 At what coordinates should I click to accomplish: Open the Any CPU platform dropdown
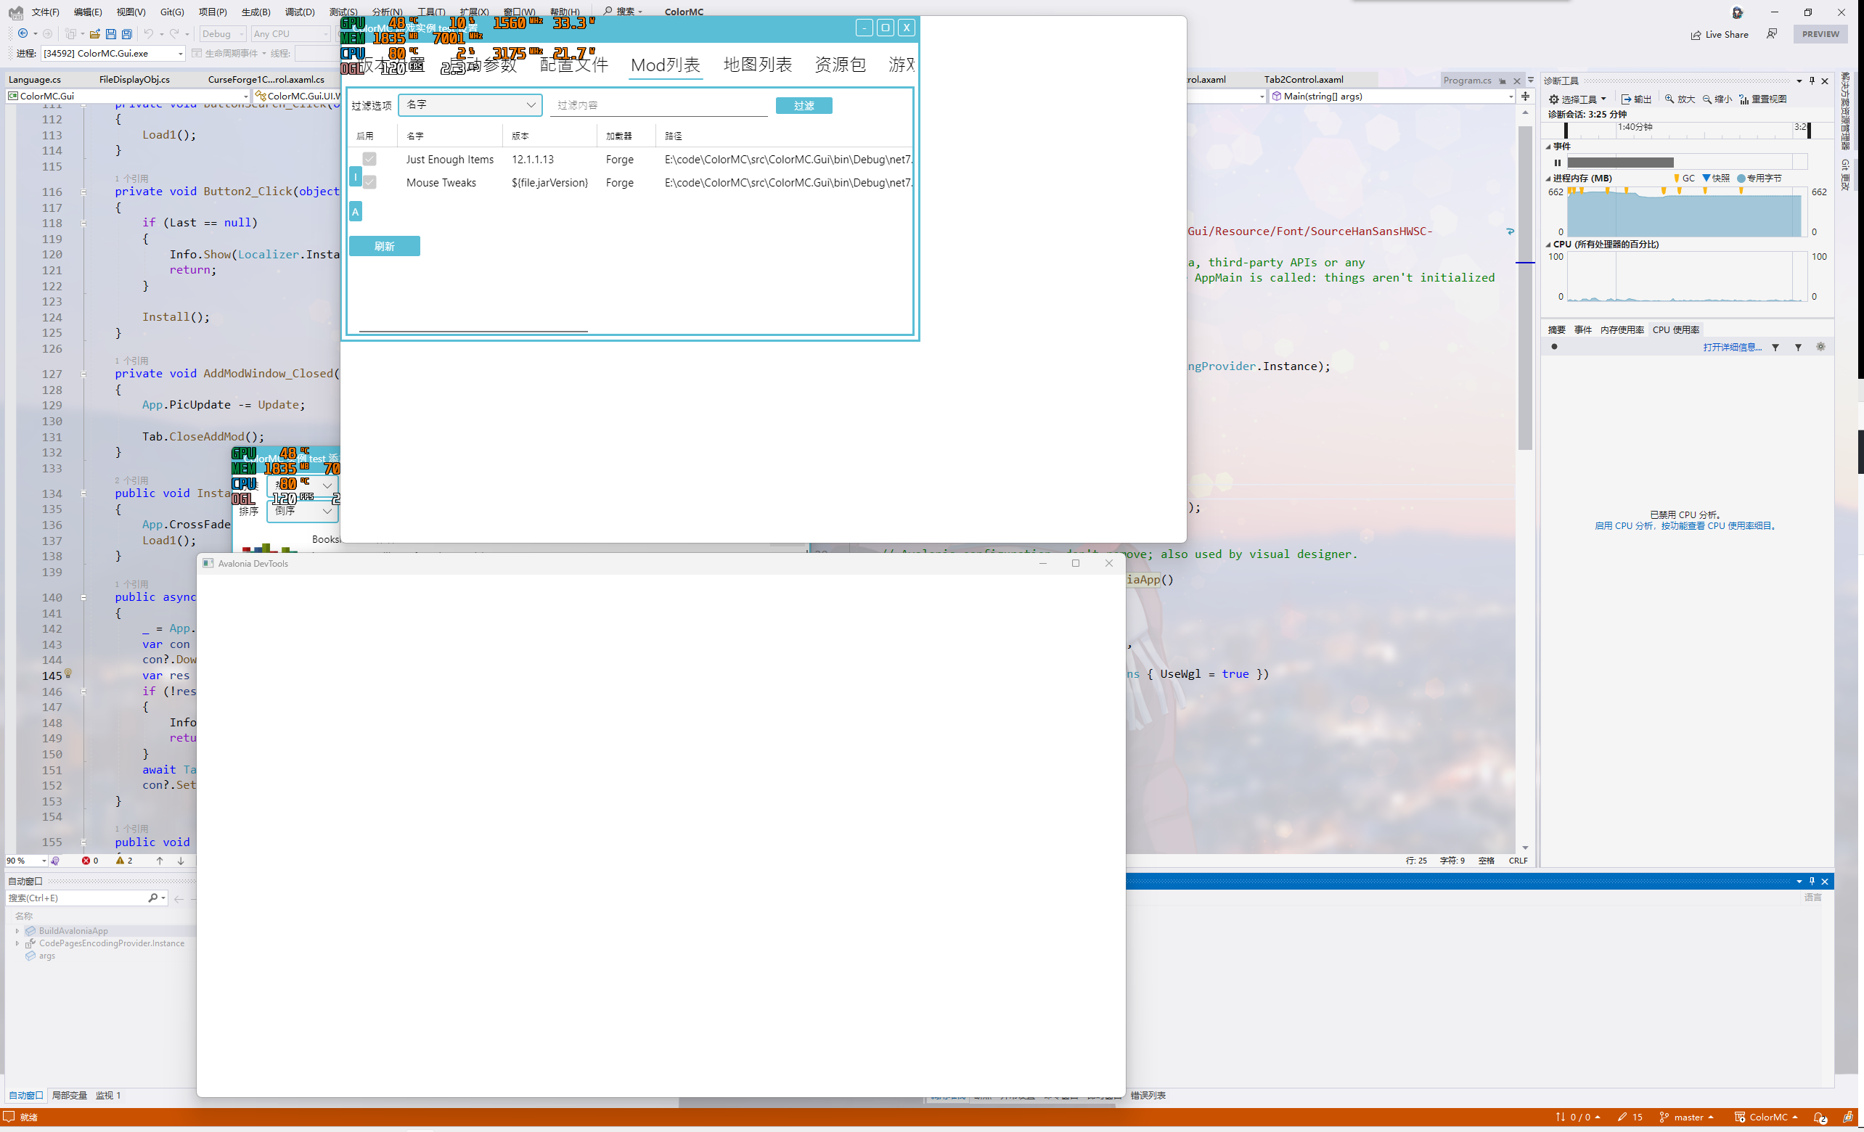click(290, 33)
